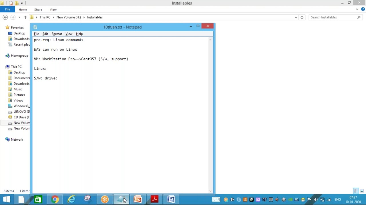Go up one folder level
The width and height of the screenshot is (366, 205).
point(25,17)
